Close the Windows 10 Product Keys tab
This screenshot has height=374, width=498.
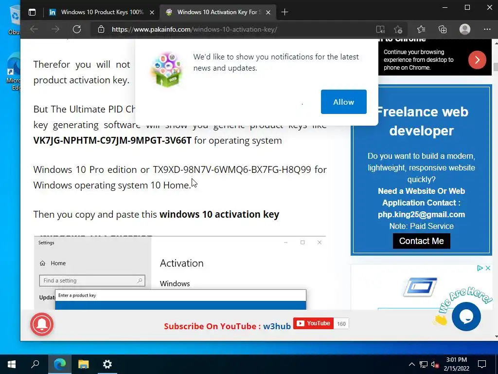pos(152,12)
